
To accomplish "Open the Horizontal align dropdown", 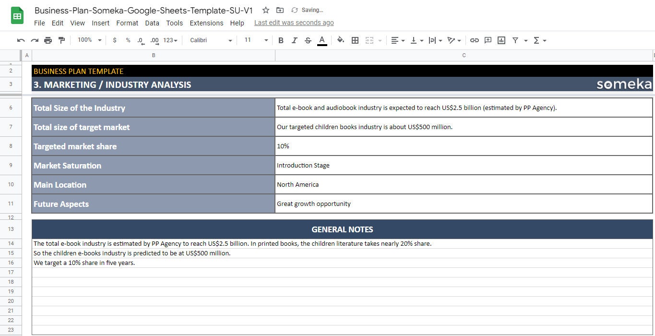I will 398,40.
